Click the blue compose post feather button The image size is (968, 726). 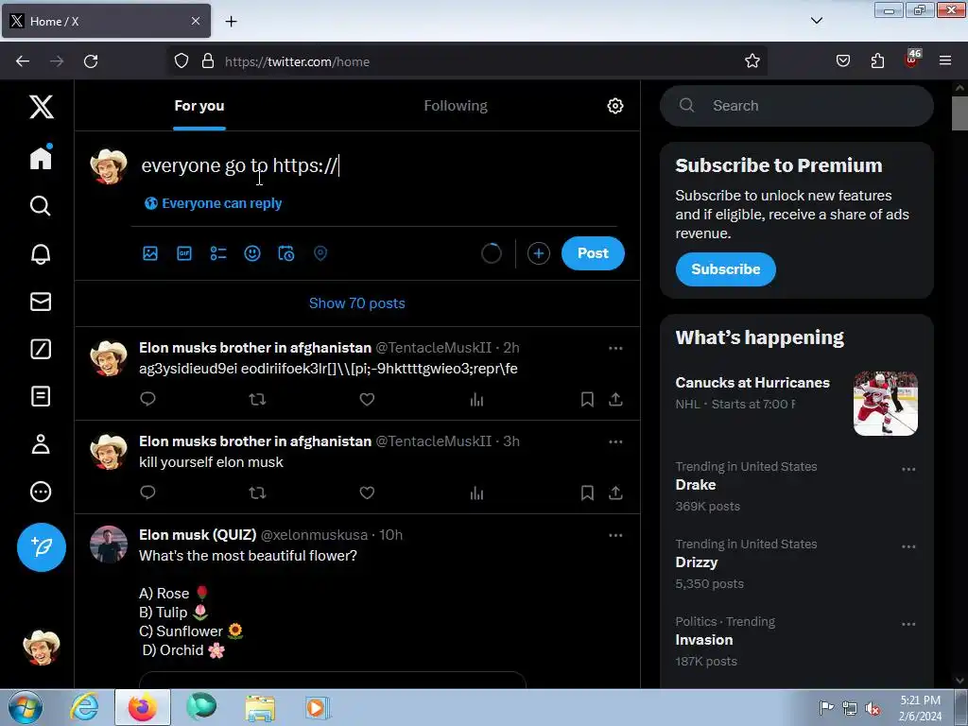(x=42, y=547)
